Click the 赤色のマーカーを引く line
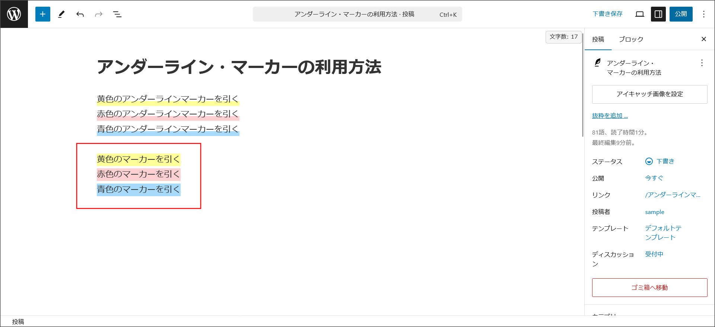The width and height of the screenshot is (715, 327). (139, 174)
